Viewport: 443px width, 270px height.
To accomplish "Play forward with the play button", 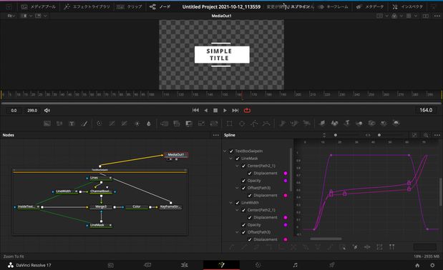I will click(225, 111).
